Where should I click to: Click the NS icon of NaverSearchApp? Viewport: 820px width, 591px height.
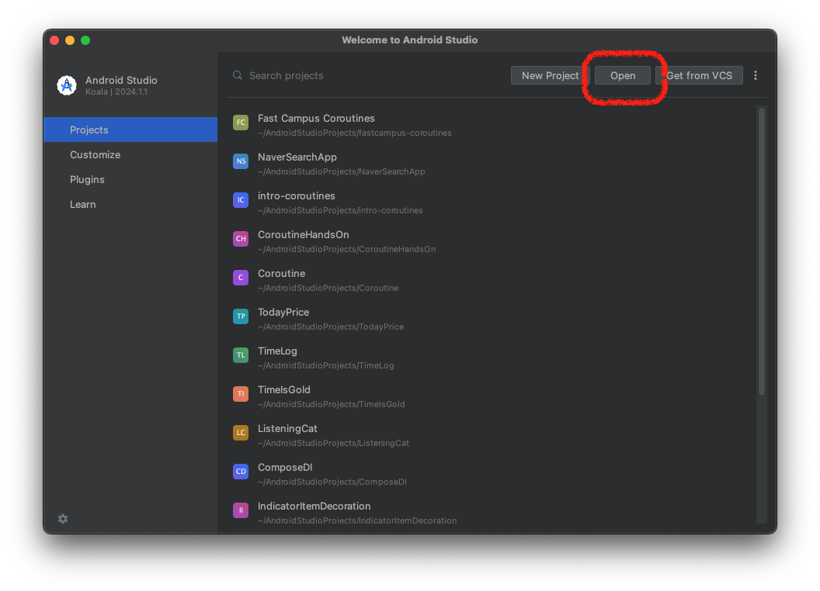pyautogui.click(x=241, y=161)
